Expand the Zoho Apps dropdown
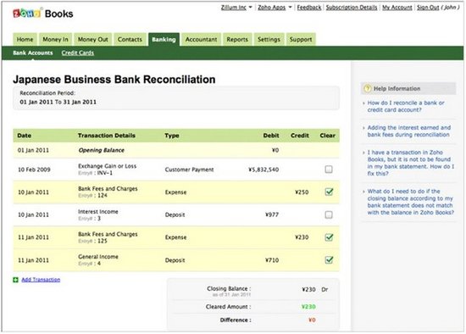Screen dimensions: 466x334 coord(275,8)
